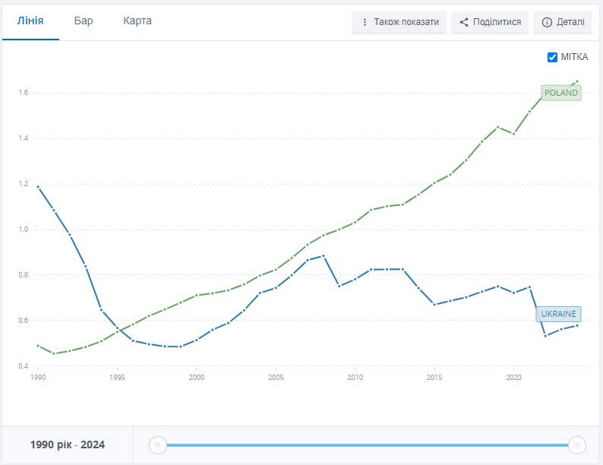Image resolution: width=603 pixels, height=465 pixels.
Task: Click the three-dot icon on Також показати
Action: pyautogui.click(x=365, y=22)
